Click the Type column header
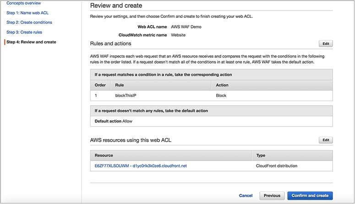This screenshot has height=204, width=355. pos(261,156)
